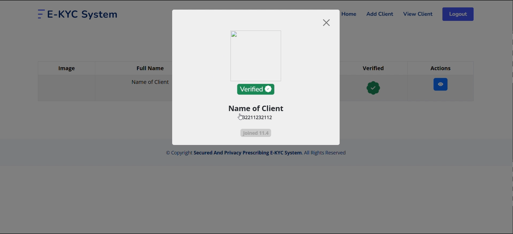
Task: Click the broken image icon in the modal
Action: 234,34
